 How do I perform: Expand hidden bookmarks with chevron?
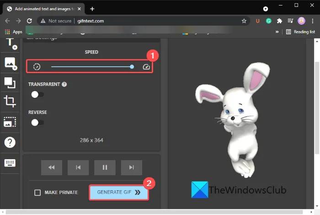(x=277, y=32)
